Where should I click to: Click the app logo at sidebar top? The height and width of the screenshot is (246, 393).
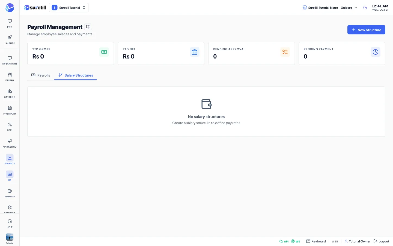[x=10, y=8]
